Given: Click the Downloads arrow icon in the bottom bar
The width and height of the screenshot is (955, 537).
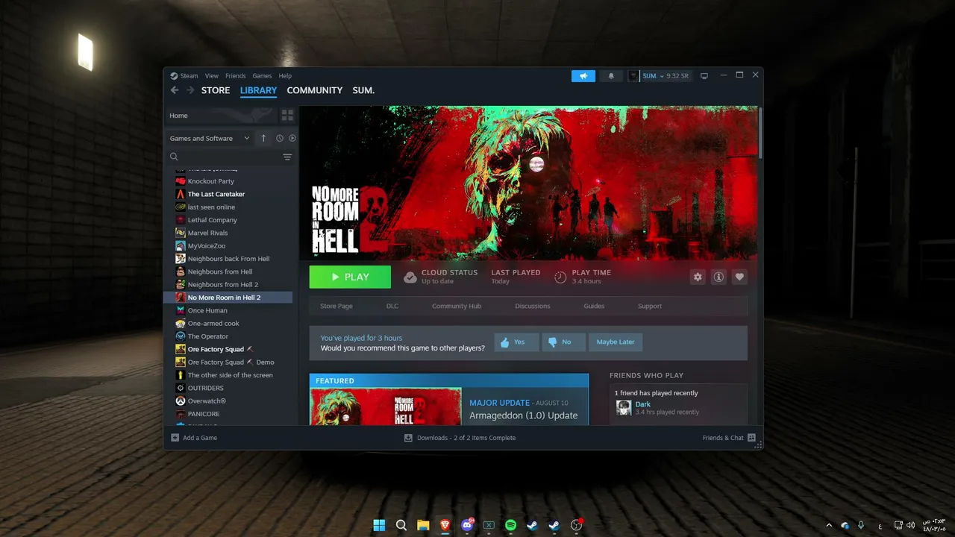Looking at the screenshot, I should coord(408,438).
